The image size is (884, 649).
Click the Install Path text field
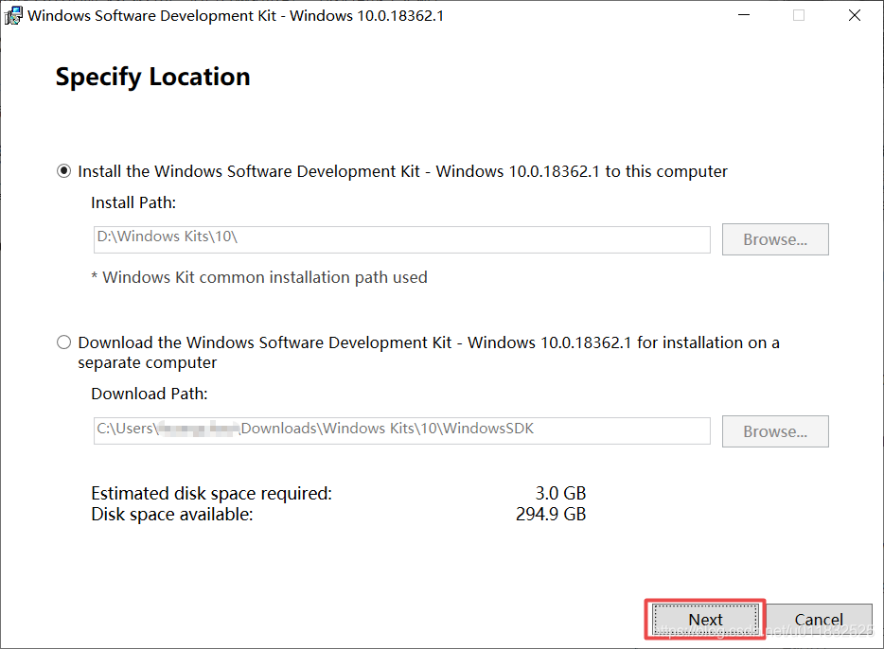tap(401, 239)
